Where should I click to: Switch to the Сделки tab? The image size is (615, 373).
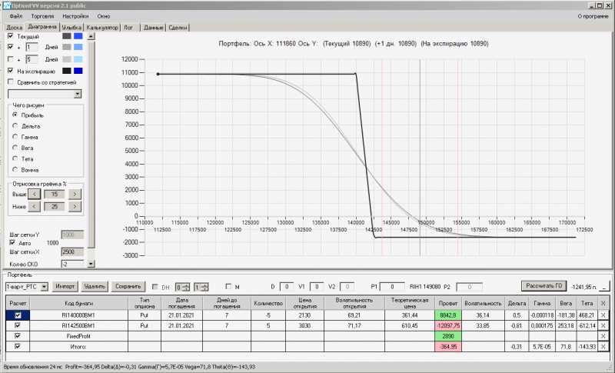pos(178,28)
